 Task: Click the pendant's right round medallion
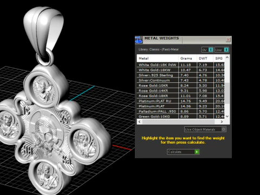coord(85,144)
